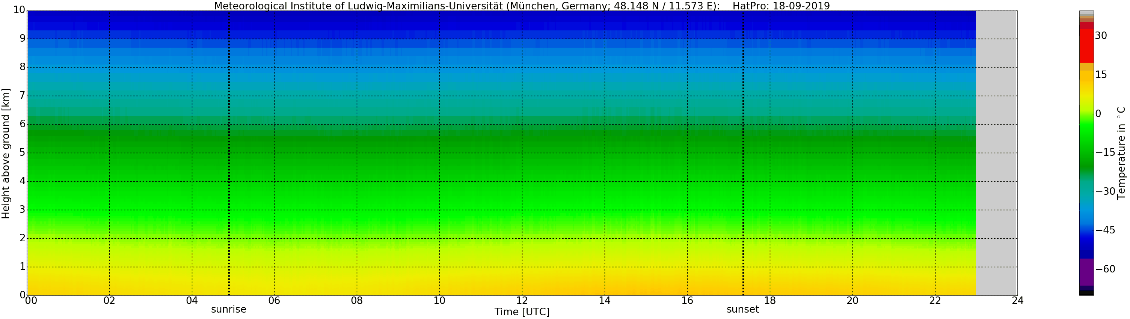Click the Height above ground [km] label

[6, 153]
